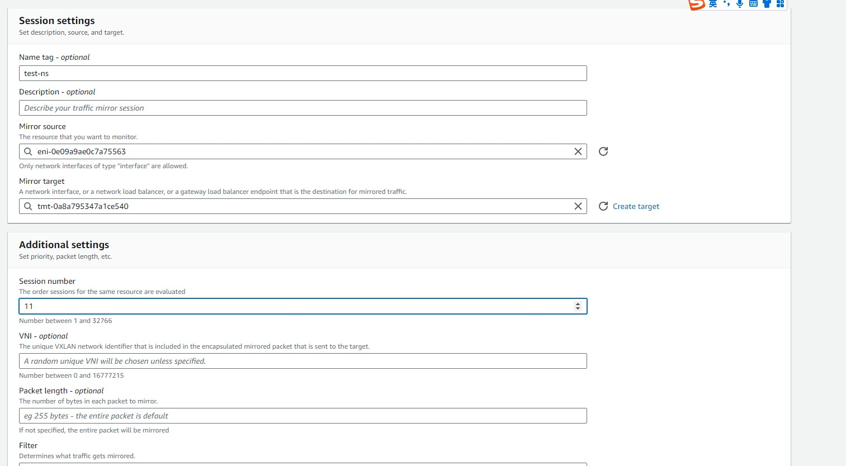Click the Name tag input field

(302, 73)
